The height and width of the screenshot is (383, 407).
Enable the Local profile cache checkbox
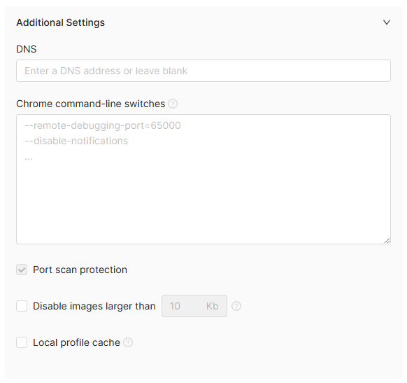coord(22,342)
